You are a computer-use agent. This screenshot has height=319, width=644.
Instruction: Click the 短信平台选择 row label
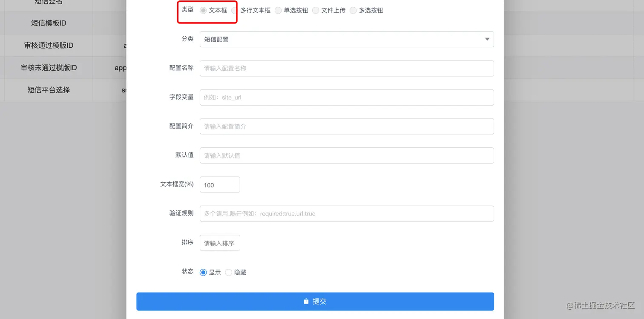point(49,90)
